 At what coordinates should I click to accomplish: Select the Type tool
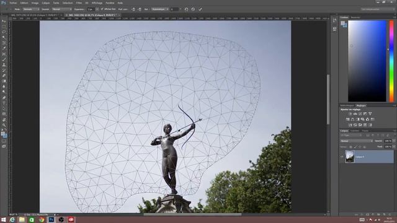[x=4, y=103]
